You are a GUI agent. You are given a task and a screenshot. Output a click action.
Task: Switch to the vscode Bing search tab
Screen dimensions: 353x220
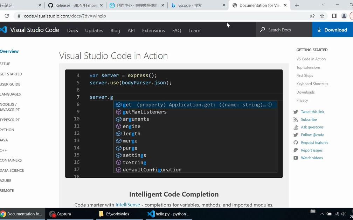(x=198, y=5)
